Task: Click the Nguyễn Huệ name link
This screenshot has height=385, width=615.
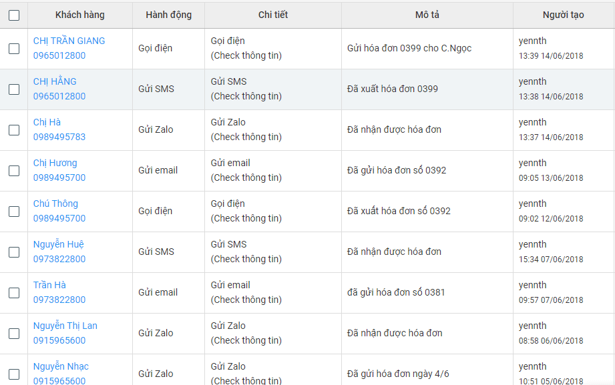Action: (x=59, y=244)
